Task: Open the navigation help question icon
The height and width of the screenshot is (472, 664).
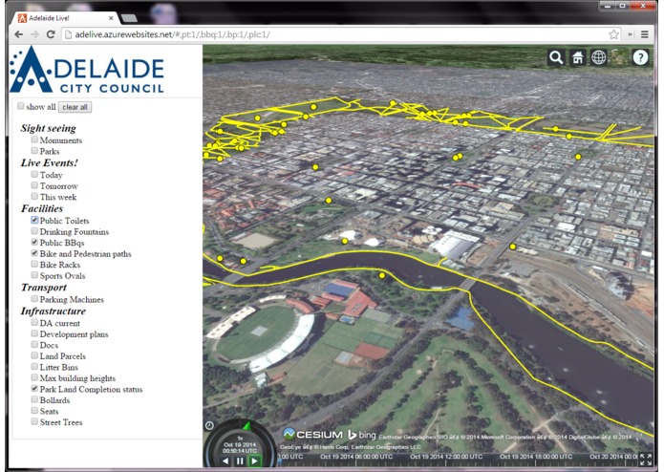Action: [641, 57]
